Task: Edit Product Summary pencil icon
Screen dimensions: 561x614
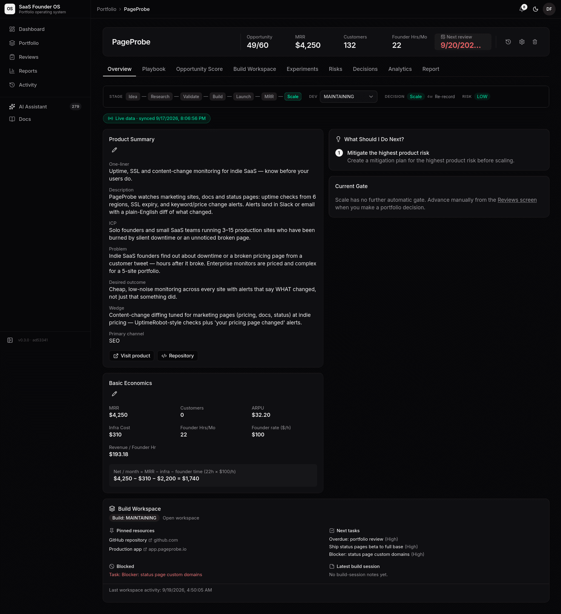Action: (x=114, y=150)
